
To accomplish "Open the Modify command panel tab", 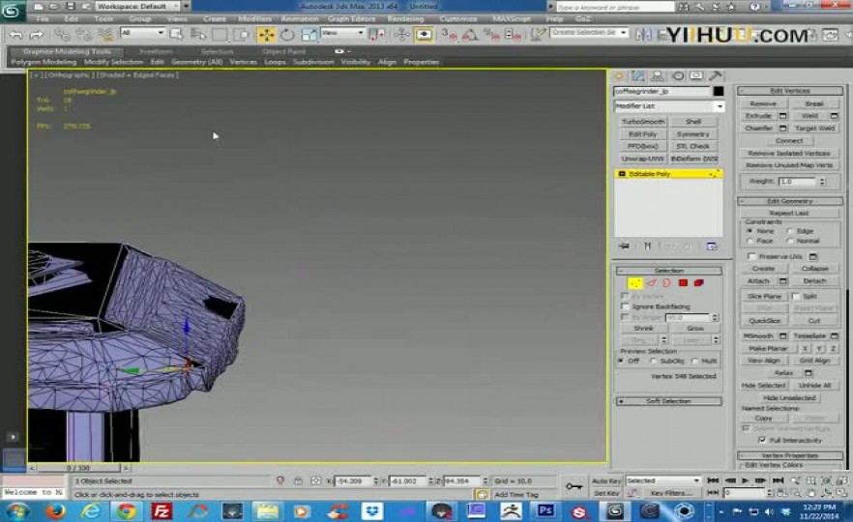I will pyautogui.click(x=637, y=76).
